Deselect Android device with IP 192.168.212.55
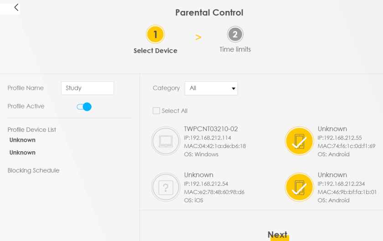 click(x=299, y=141)
